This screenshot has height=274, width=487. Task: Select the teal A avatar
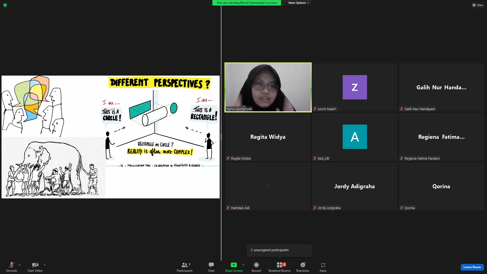coord(355,137)
